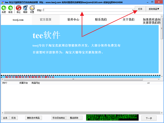164x123 pixels.
Task: Click the green-text notice panel
Action: coord(112,118)
